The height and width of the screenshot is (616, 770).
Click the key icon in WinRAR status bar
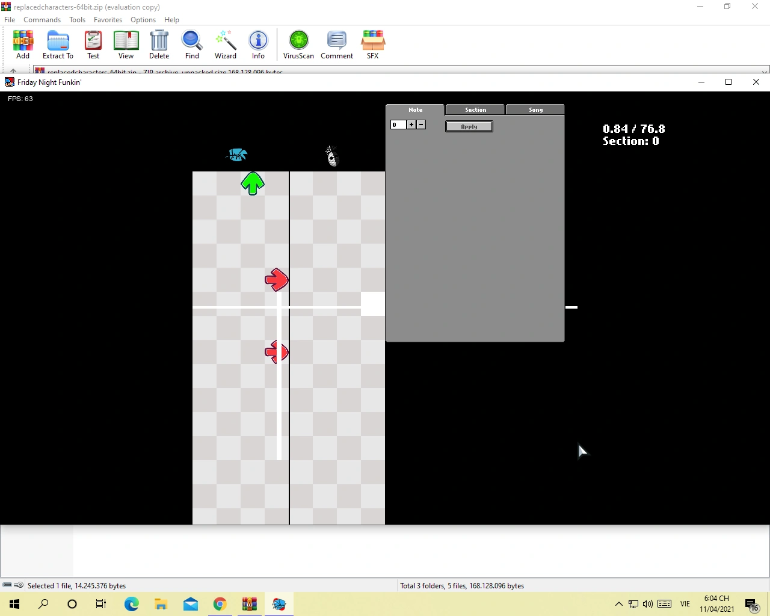(x=19, y=585)
